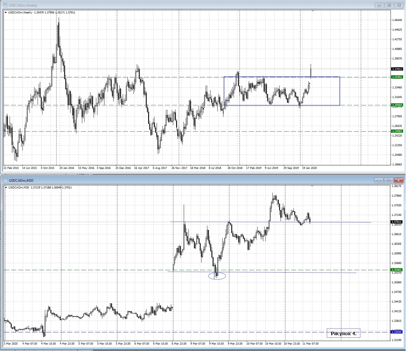This screenshot has height=351, width=406.
Task: Click time label 5 Mar 15:30
Action: point(105,344)
